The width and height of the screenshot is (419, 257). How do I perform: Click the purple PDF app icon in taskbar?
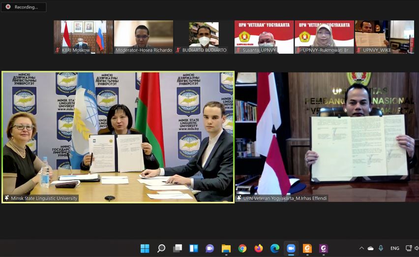[x=323, y=248]
